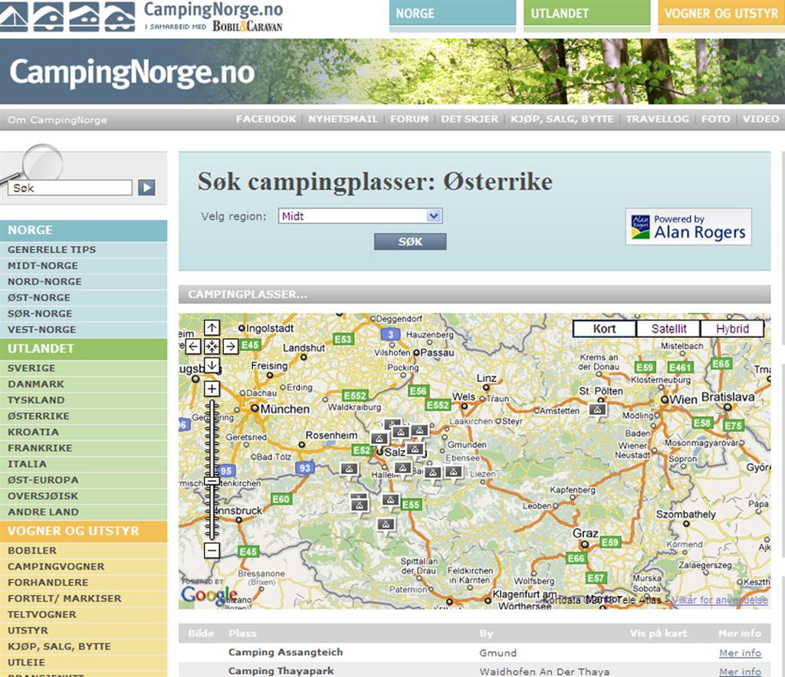Select the Kort map view
This screenshot has width=785, height=677.
click(604, 329)
